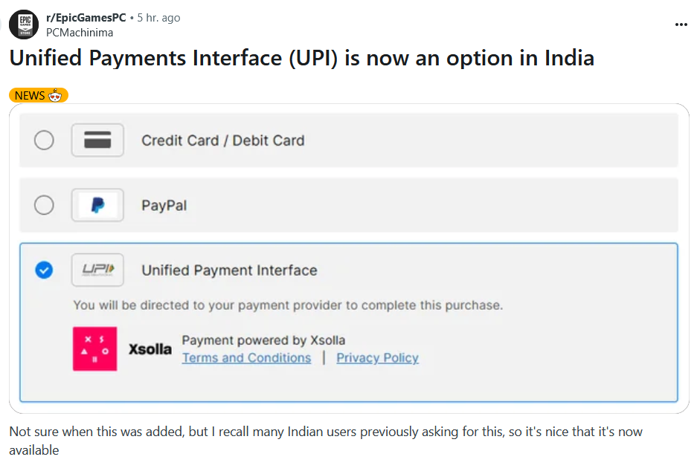Click the Unified Payment Interface label text
Image resolution: width=697 pixels, height=474 pixels.
click(229, 270)
